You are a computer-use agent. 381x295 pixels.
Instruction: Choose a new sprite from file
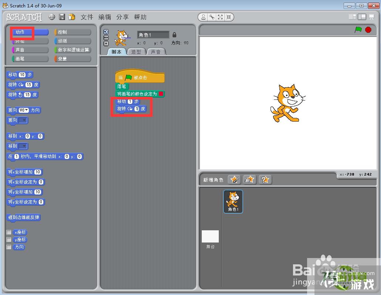(x=249, y=180)
